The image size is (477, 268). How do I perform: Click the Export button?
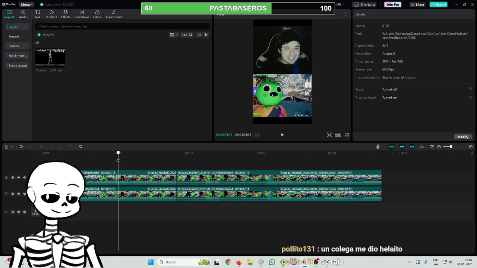pyautogui.click(x=438, y=4)
